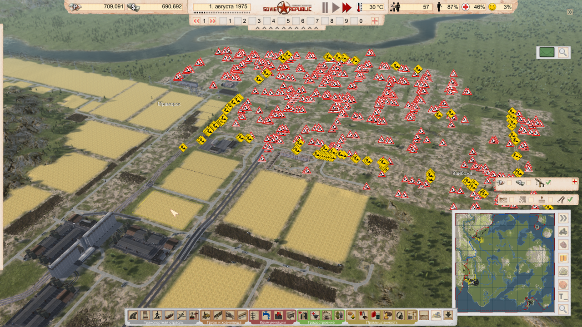Tick the checkbox for group 1
The height and width of the screenshot is (327, 582).
[x=223, y=21]
